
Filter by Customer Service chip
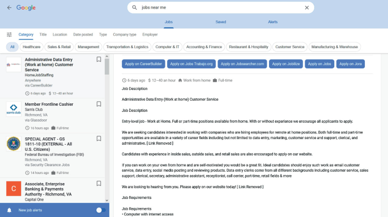pos(290,47)
